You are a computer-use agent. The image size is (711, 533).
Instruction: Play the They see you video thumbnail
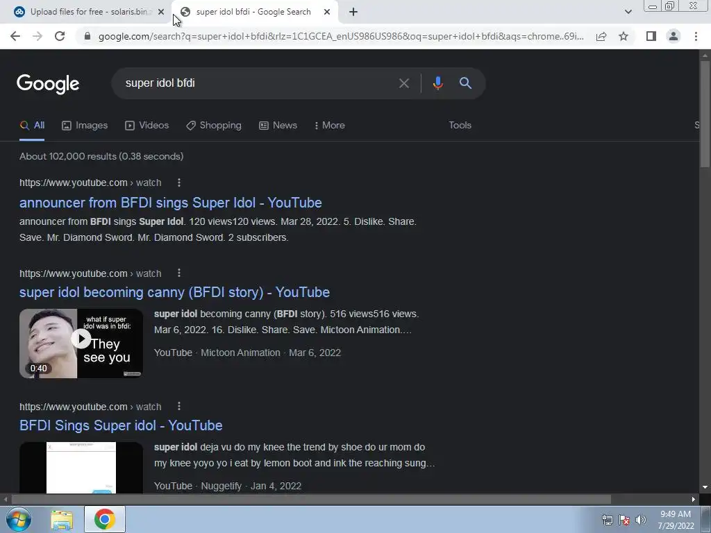[81, 344]
